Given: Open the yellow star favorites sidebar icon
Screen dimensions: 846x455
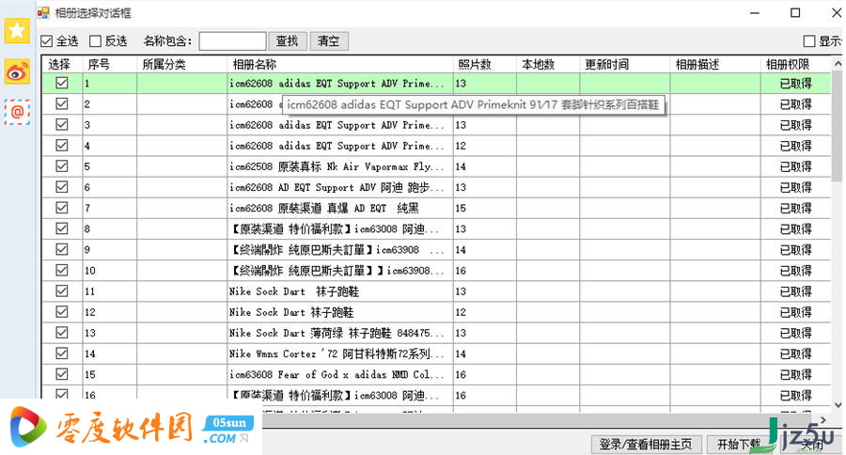Looking at the screenshot, I should (x=17, y=31).
